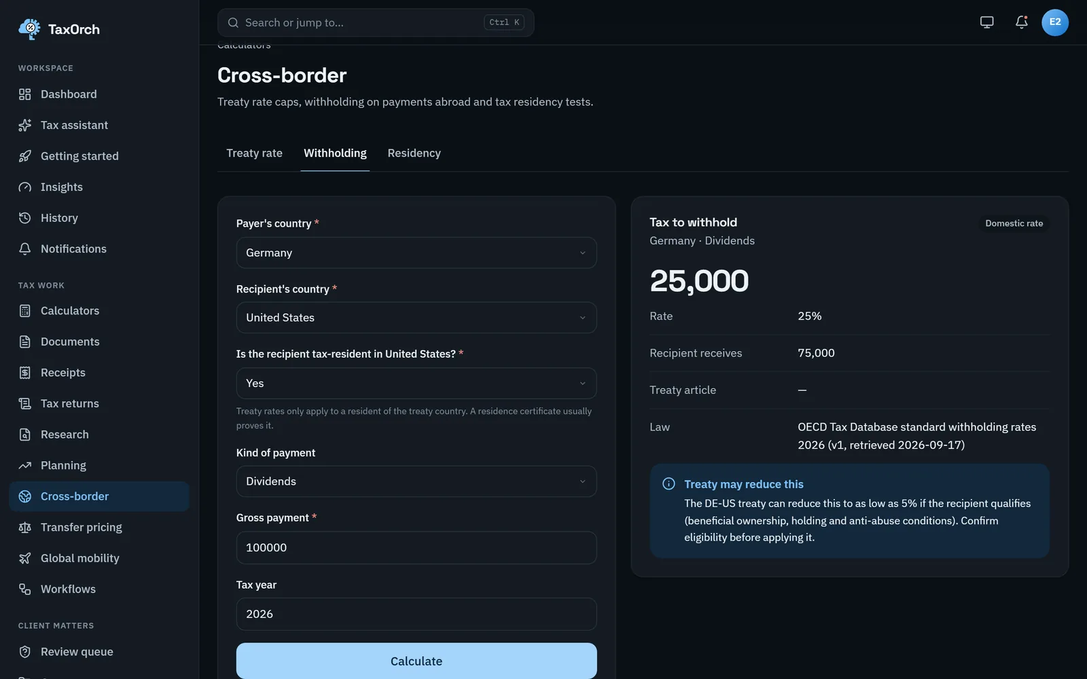Click the Gross payment 100000 field
This screenshot has height=679, width=1087.
[416, 547]
